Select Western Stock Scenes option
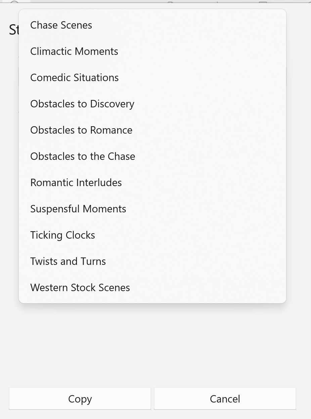Image resolution: width=311 pixels, height=419 pixels. pyautogui.click(x=80, y=288)
